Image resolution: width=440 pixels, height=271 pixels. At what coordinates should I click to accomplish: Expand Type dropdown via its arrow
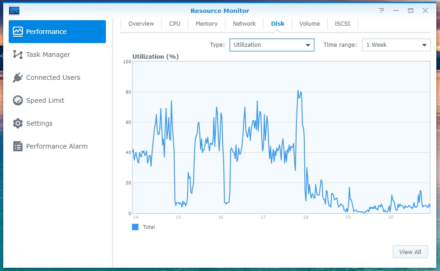pyautogui.click(x=308, y=45)
